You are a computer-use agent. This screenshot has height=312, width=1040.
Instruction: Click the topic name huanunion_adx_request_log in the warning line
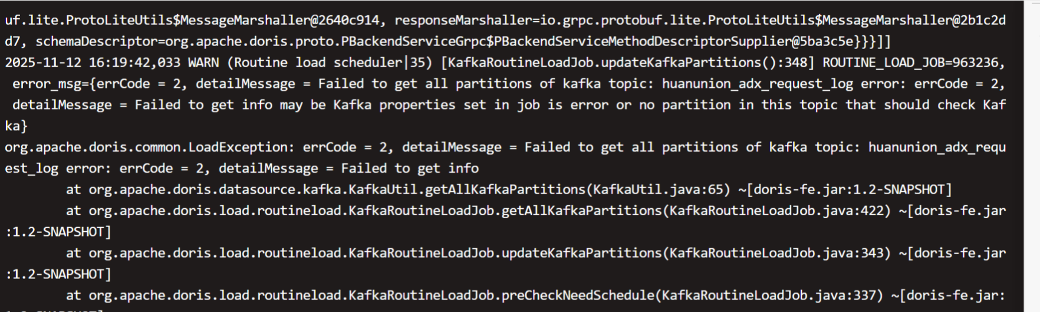(x=757, y=84)
